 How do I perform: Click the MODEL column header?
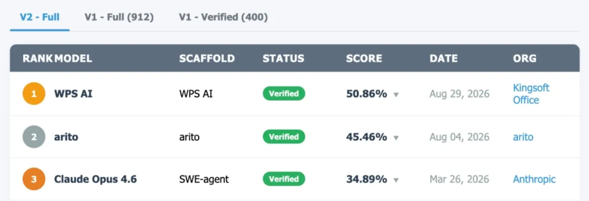73,58
